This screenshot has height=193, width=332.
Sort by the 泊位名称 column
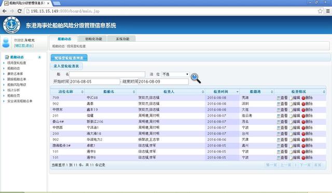[x=67, y=92]
